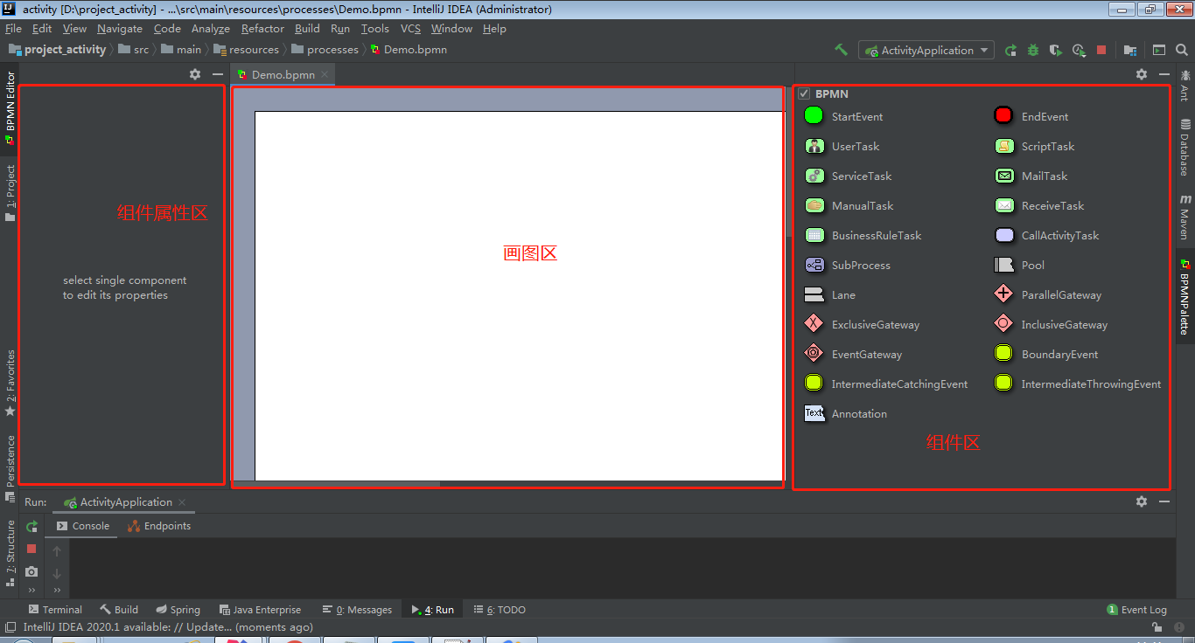The image size is (1195, 643).
Task: Open the Maven tool window tab
Action: click(1183, 210)
